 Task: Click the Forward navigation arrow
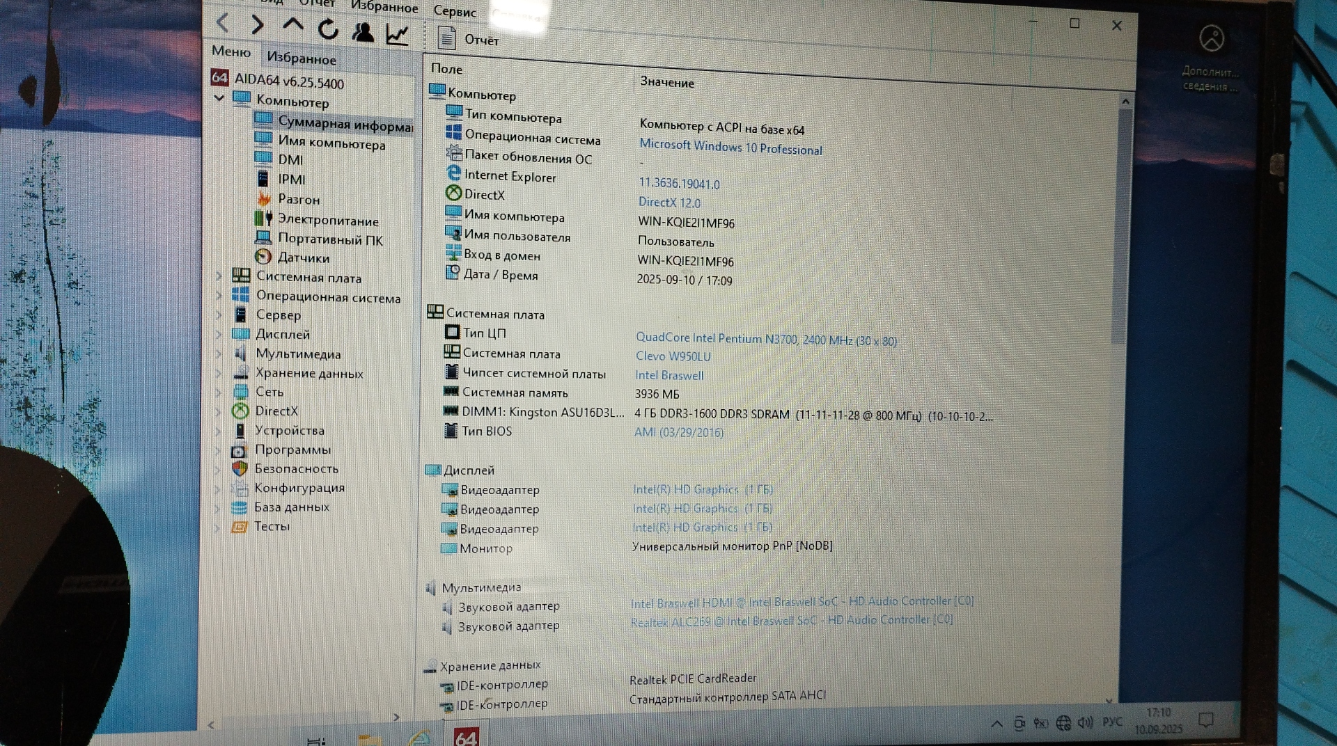pyautogui.click(x=258, y=25)
